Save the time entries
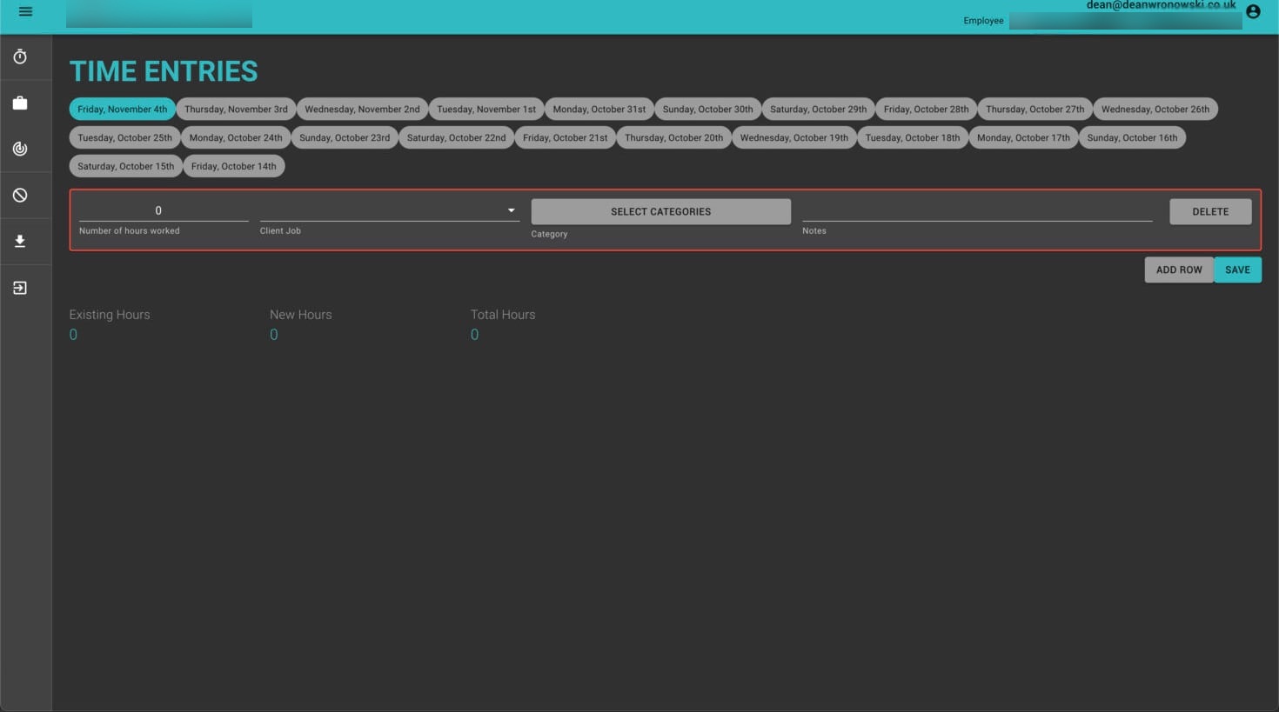 click(1237, 270)
